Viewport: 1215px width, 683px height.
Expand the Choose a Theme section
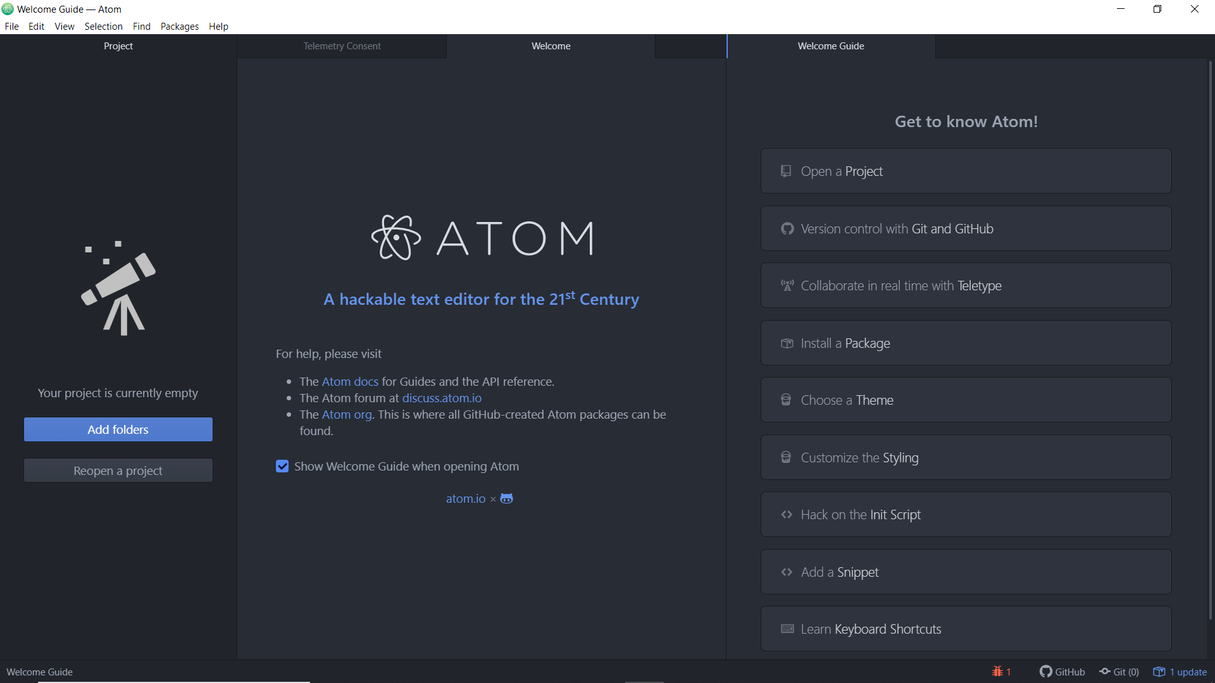pyautogui.click(x=966, y=400)
